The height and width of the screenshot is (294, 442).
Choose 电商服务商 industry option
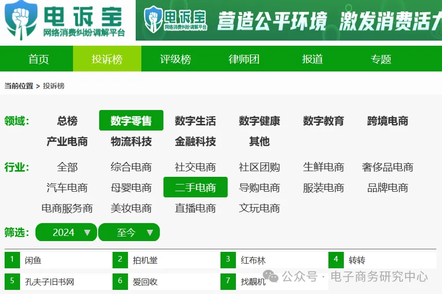click(x=67, y=208)
